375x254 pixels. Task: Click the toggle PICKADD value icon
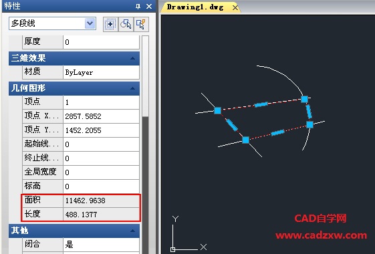coord(110,24)
